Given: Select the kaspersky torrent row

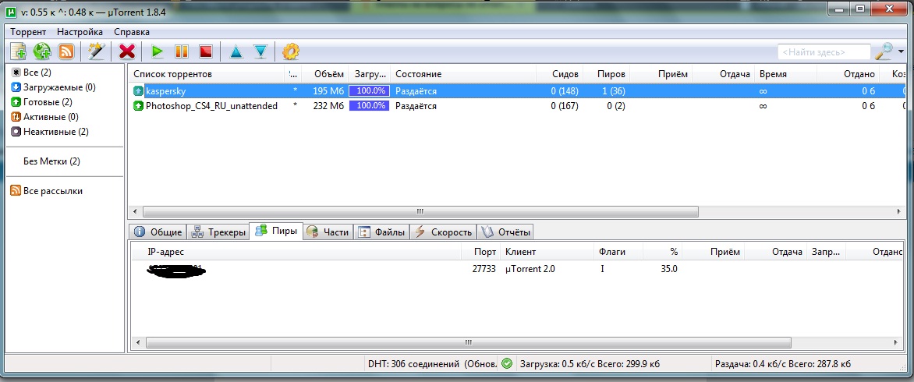Looking at the screenshot, I should (x=518, y=91).
